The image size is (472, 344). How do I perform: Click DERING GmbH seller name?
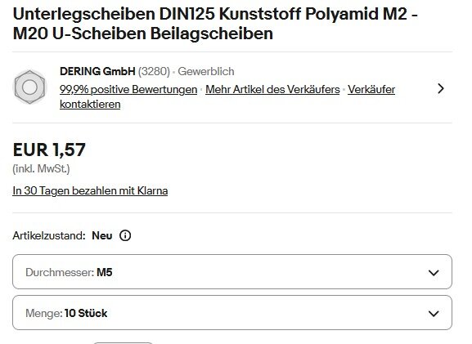97,72
